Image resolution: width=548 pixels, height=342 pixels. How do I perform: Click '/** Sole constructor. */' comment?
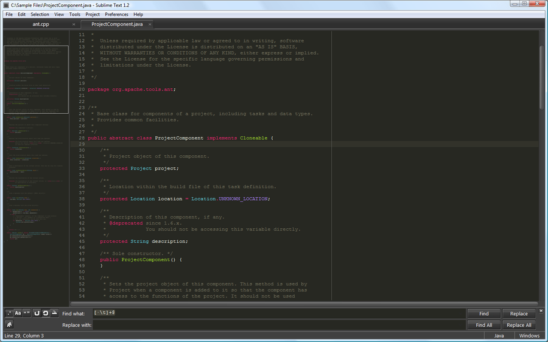click(x=136, y=254)
